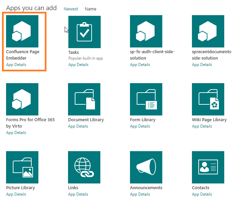The image size is (232, 204).
Task: Click the sprecentdocuments solution app icon
Action: [x=208, y=31]
